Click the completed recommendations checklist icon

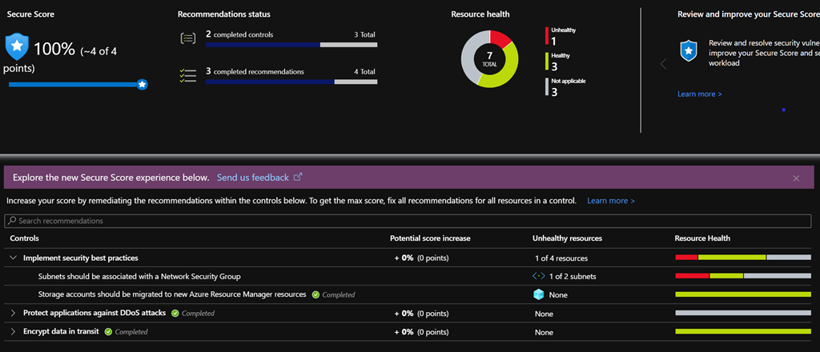pos(188,74)
